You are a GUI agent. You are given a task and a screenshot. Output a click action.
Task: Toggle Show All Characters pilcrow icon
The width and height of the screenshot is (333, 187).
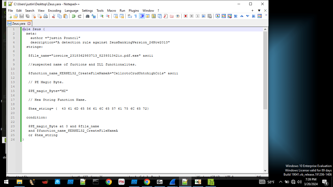(136, 16)
